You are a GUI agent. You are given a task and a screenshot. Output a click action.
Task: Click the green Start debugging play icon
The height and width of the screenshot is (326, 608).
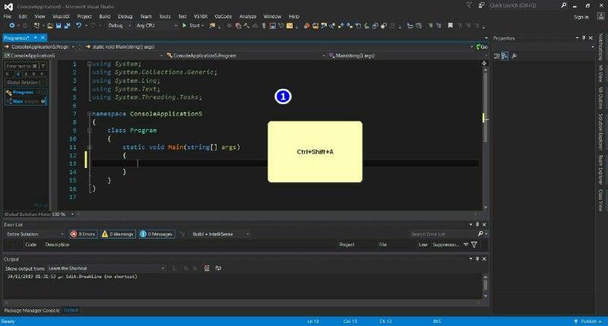185,26
